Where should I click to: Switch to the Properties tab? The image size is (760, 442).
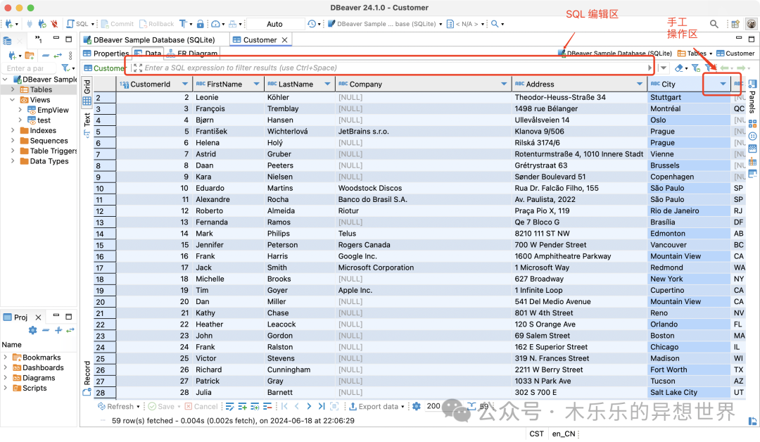[x=106, y=53]
